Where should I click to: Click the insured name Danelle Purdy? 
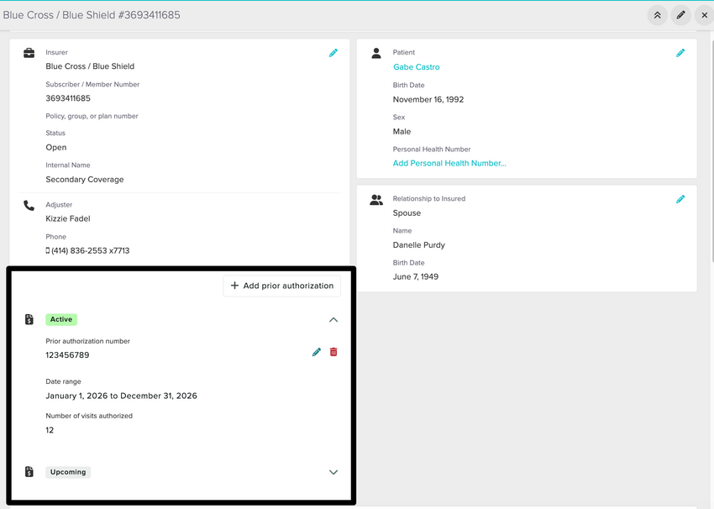pos(419,245)
